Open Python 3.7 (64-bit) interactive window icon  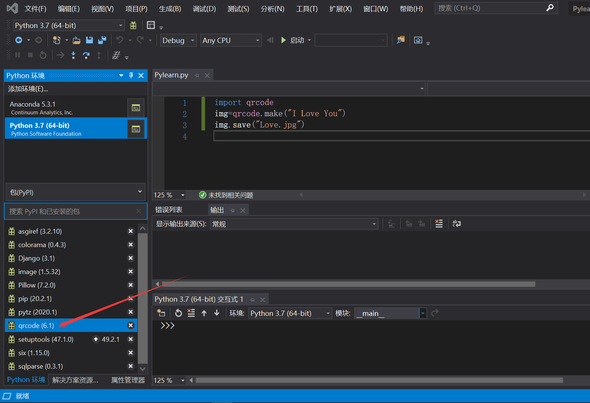click(x=136, y=129)
